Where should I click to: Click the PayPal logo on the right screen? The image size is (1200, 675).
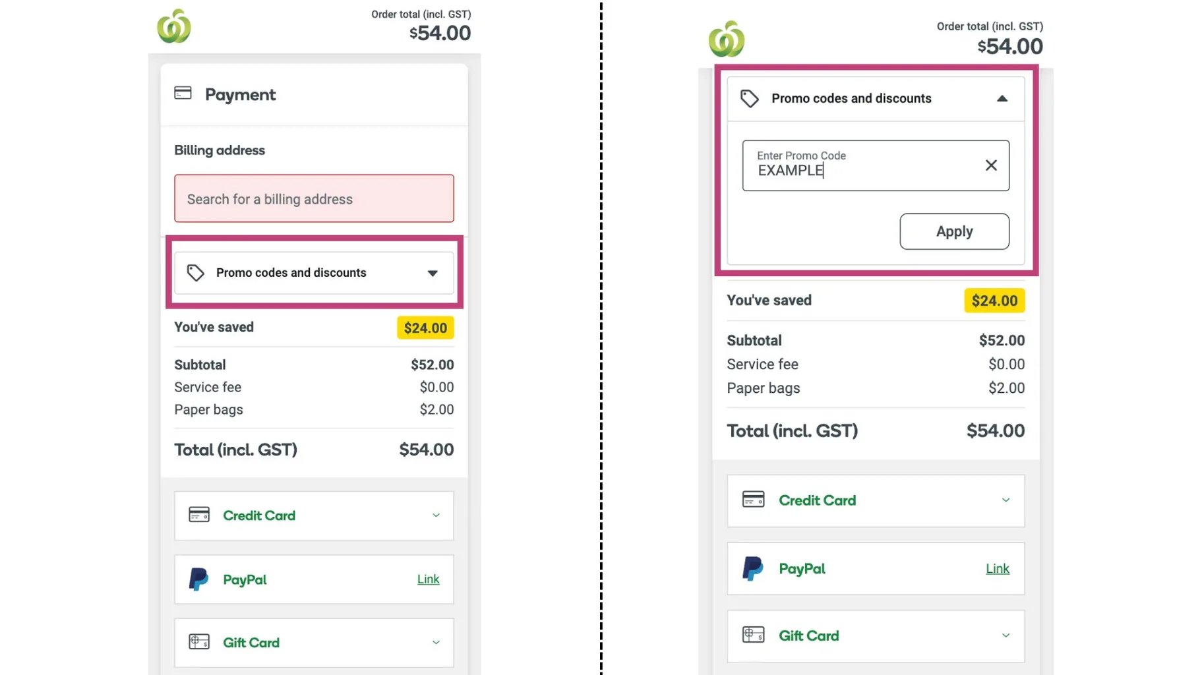(753, 568)
